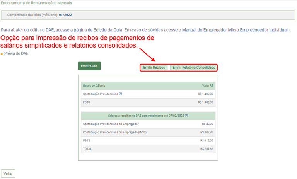
Task: Click the green Emitir Guia button
Action: coord(89,66)
